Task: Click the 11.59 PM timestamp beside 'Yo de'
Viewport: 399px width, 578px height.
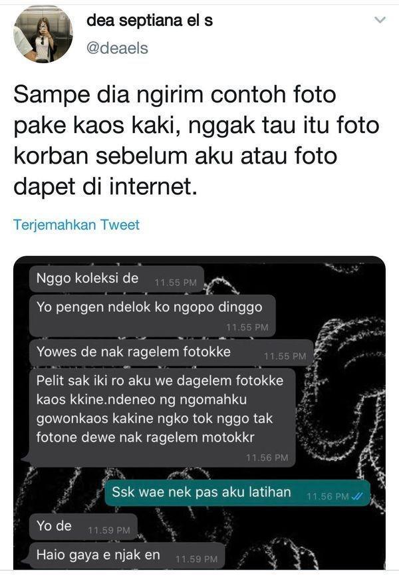Action: (108, 531)
